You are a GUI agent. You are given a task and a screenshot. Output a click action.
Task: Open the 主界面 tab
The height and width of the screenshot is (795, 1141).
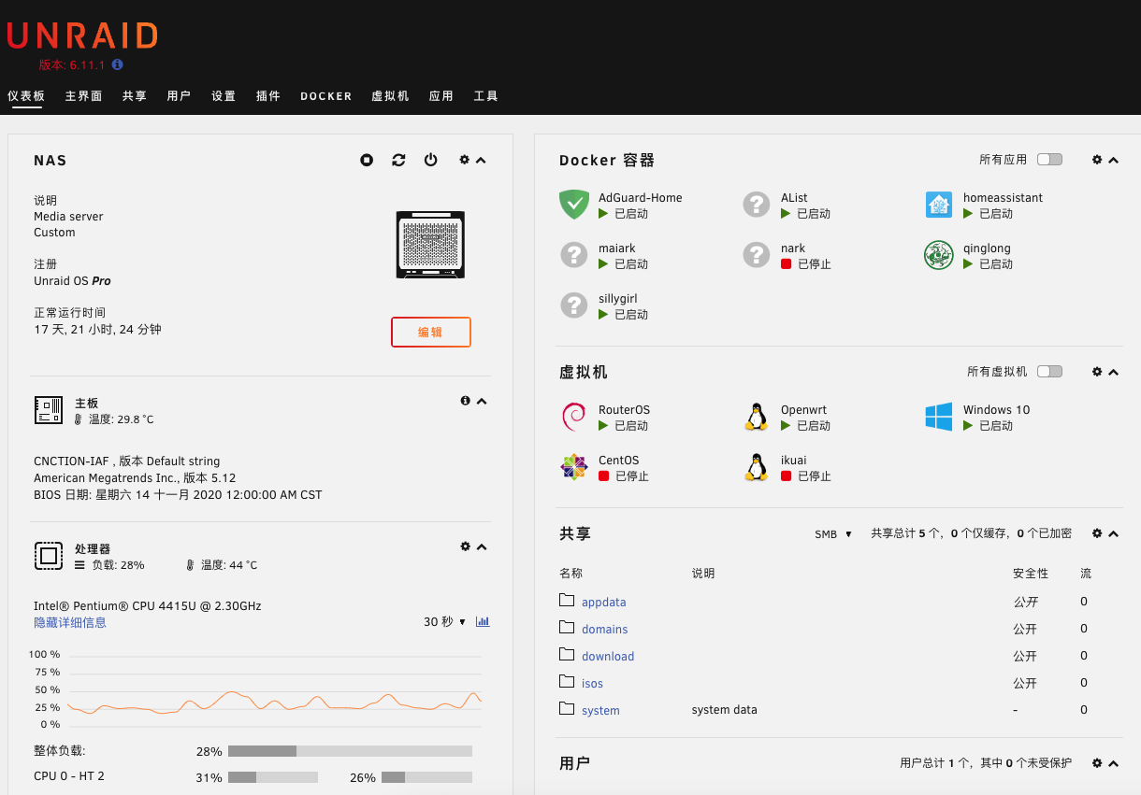[x=83, y=96]
